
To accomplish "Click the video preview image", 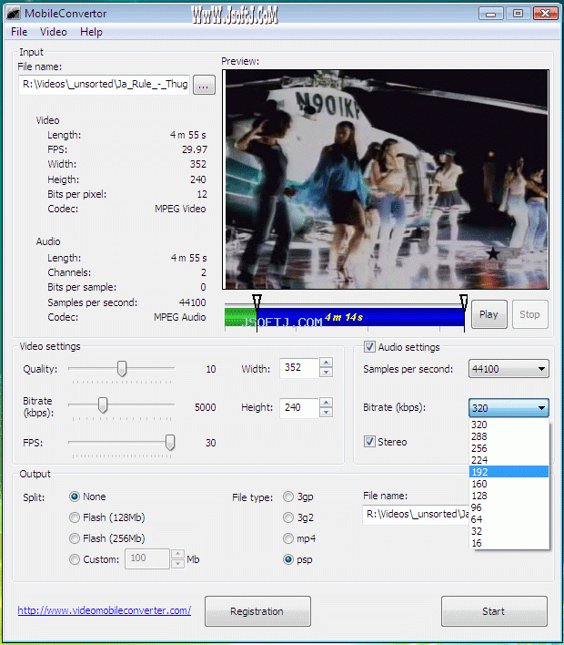I will pyautogui.click(x=386, y=179).
